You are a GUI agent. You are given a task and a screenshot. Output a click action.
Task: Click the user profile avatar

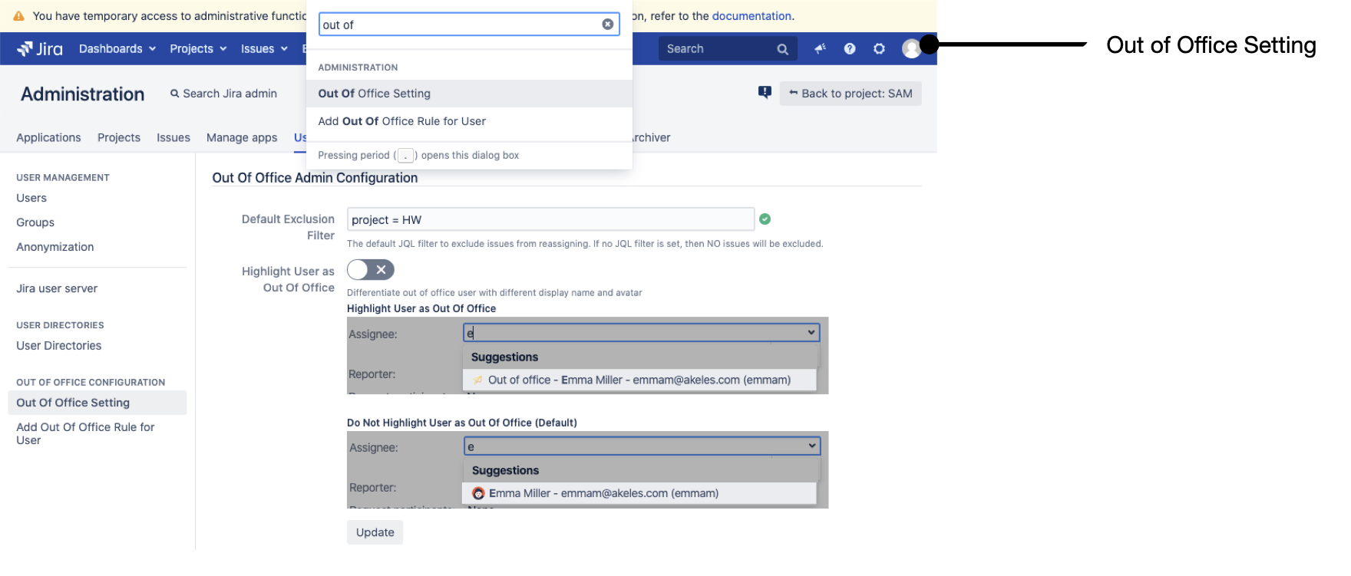click(910, 49)
